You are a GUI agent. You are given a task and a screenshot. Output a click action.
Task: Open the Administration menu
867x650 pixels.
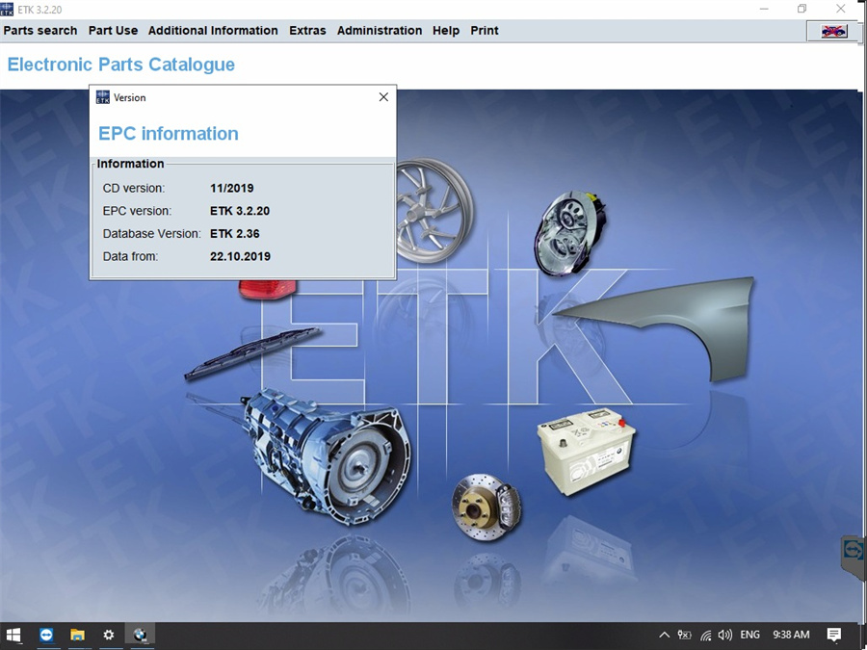pyautogui.click(x=380, y=30)
